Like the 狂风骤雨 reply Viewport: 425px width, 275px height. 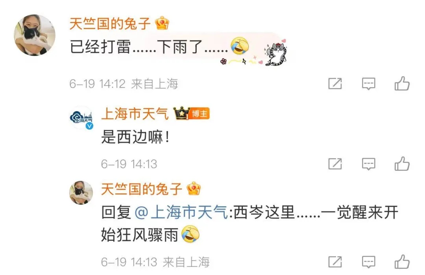point(402,262)
